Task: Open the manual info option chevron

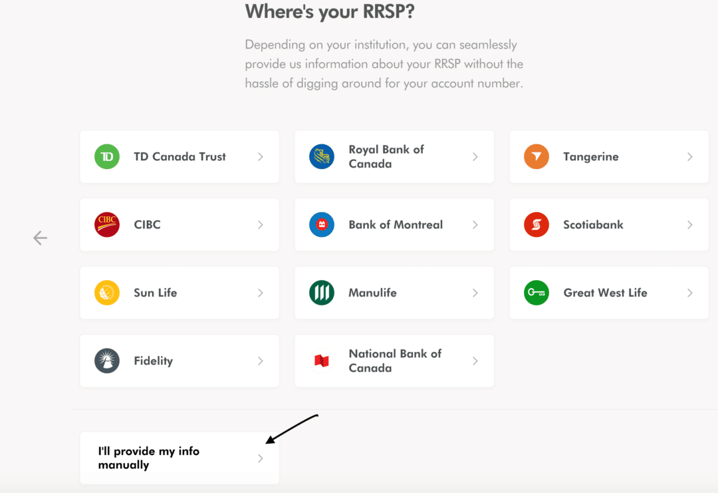Action: [x=260, y=458]
